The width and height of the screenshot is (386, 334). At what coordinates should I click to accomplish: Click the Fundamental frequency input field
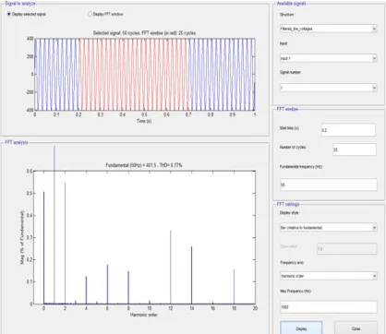(x=328, y=185)
